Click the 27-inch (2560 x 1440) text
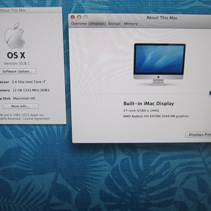This screenshot has width=211, height=211. (141, 111)
